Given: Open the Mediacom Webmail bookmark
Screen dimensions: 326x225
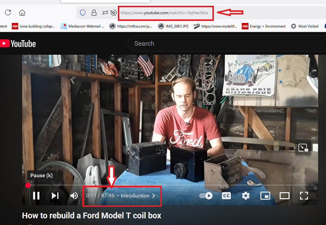Looking at the screenshot, I should coord(82,26).
